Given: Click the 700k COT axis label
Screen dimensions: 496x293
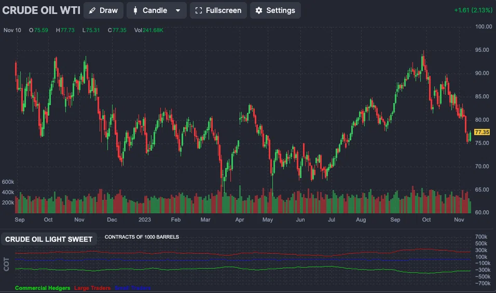Looking at the screenshot, I should [x=481, y=237].
